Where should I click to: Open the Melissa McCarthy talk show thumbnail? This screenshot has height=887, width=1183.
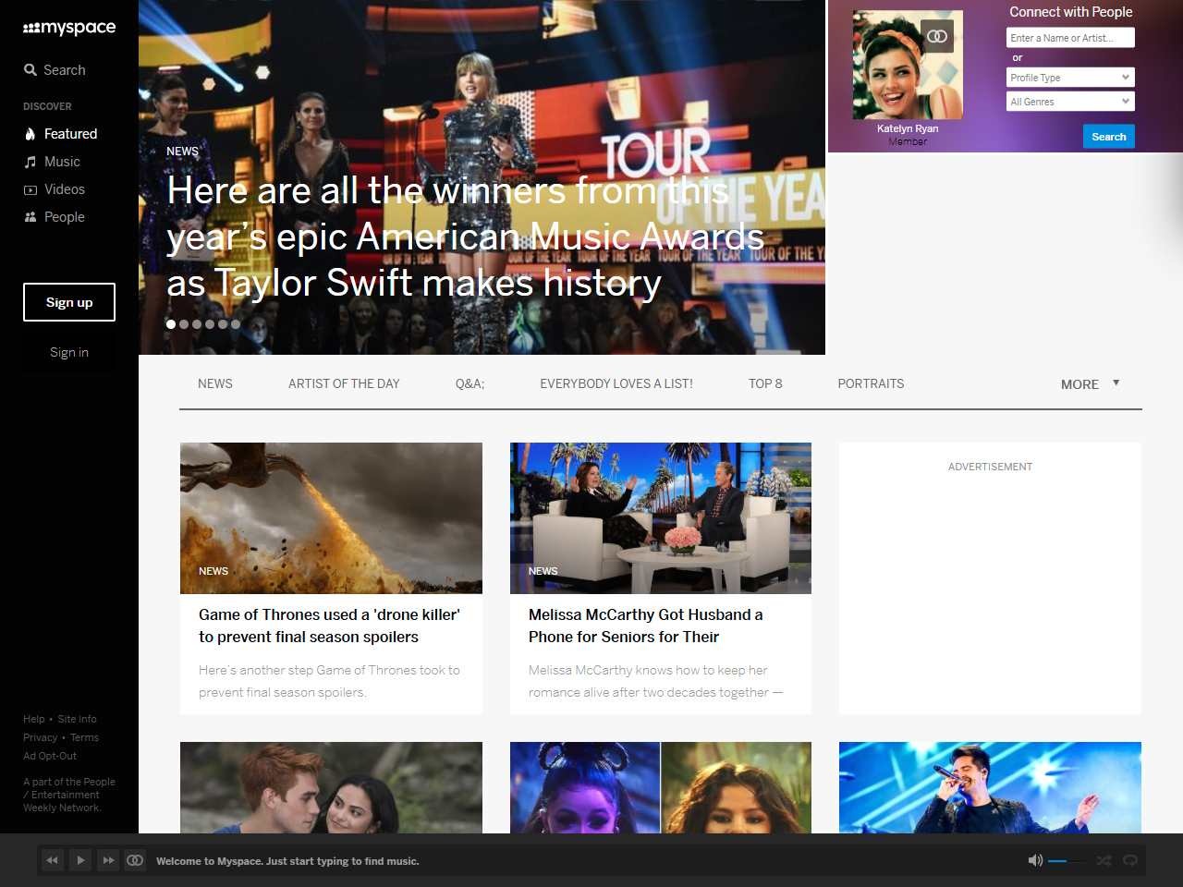point(661,518)
